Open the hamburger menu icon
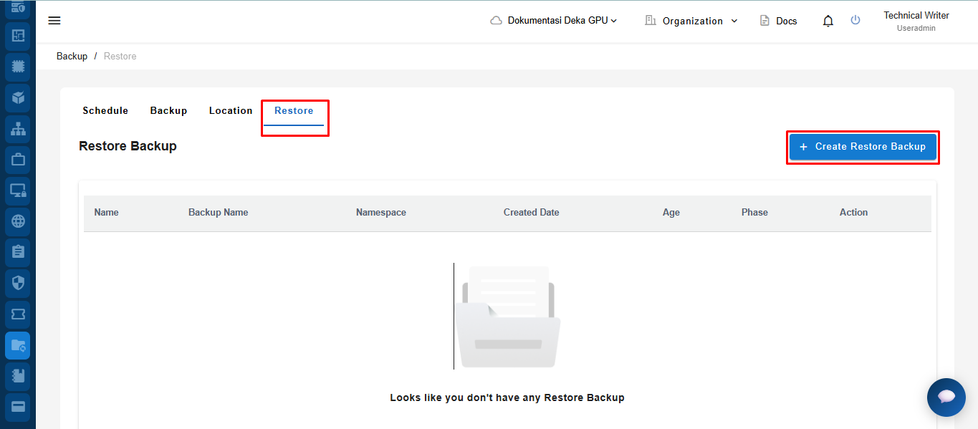 click(54, 21)
